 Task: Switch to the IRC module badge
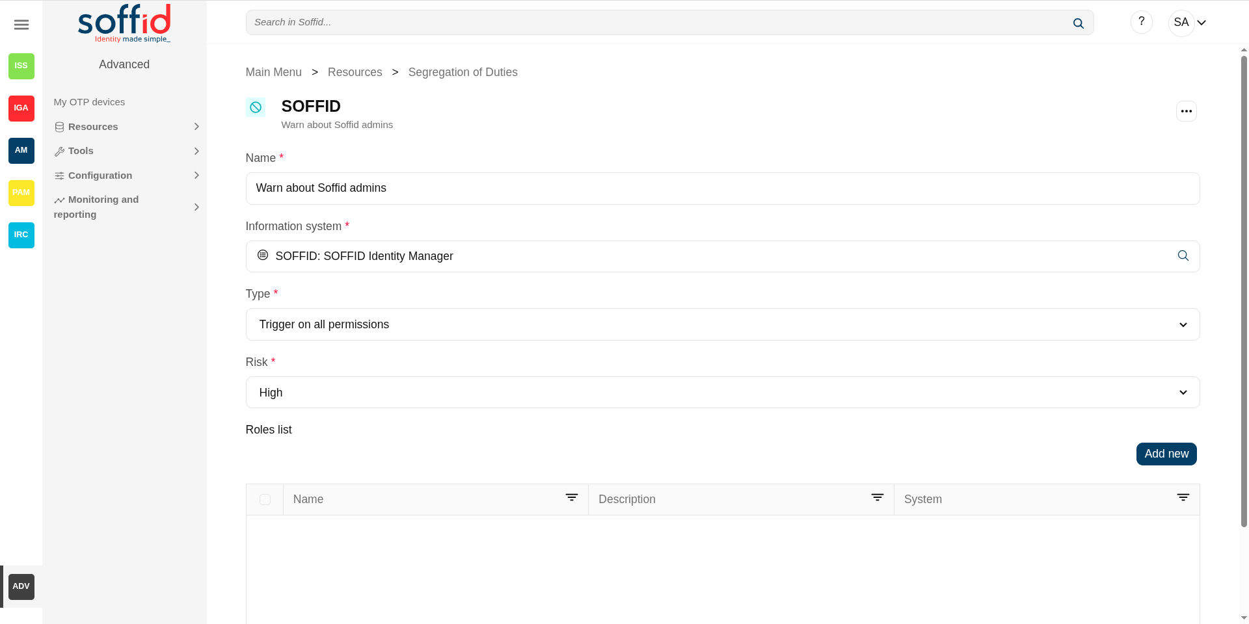click(x=21, y=235)
